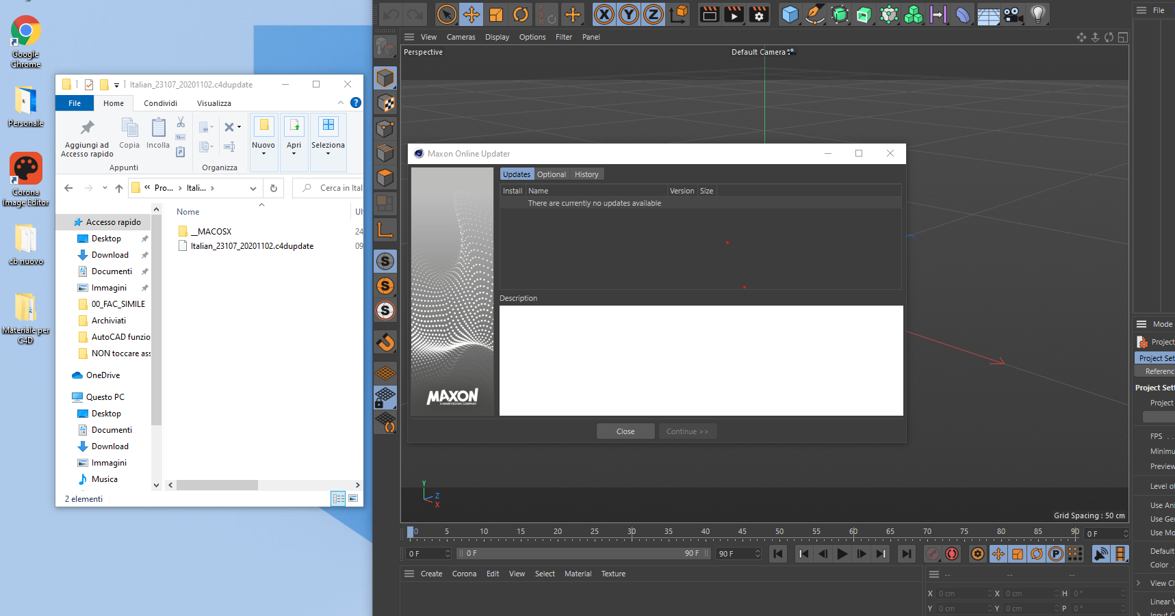Switch to the Optional tab in updater
The width and height of the screenshot is (1175, 616).
pyautogui.click(x=551, y=174)
